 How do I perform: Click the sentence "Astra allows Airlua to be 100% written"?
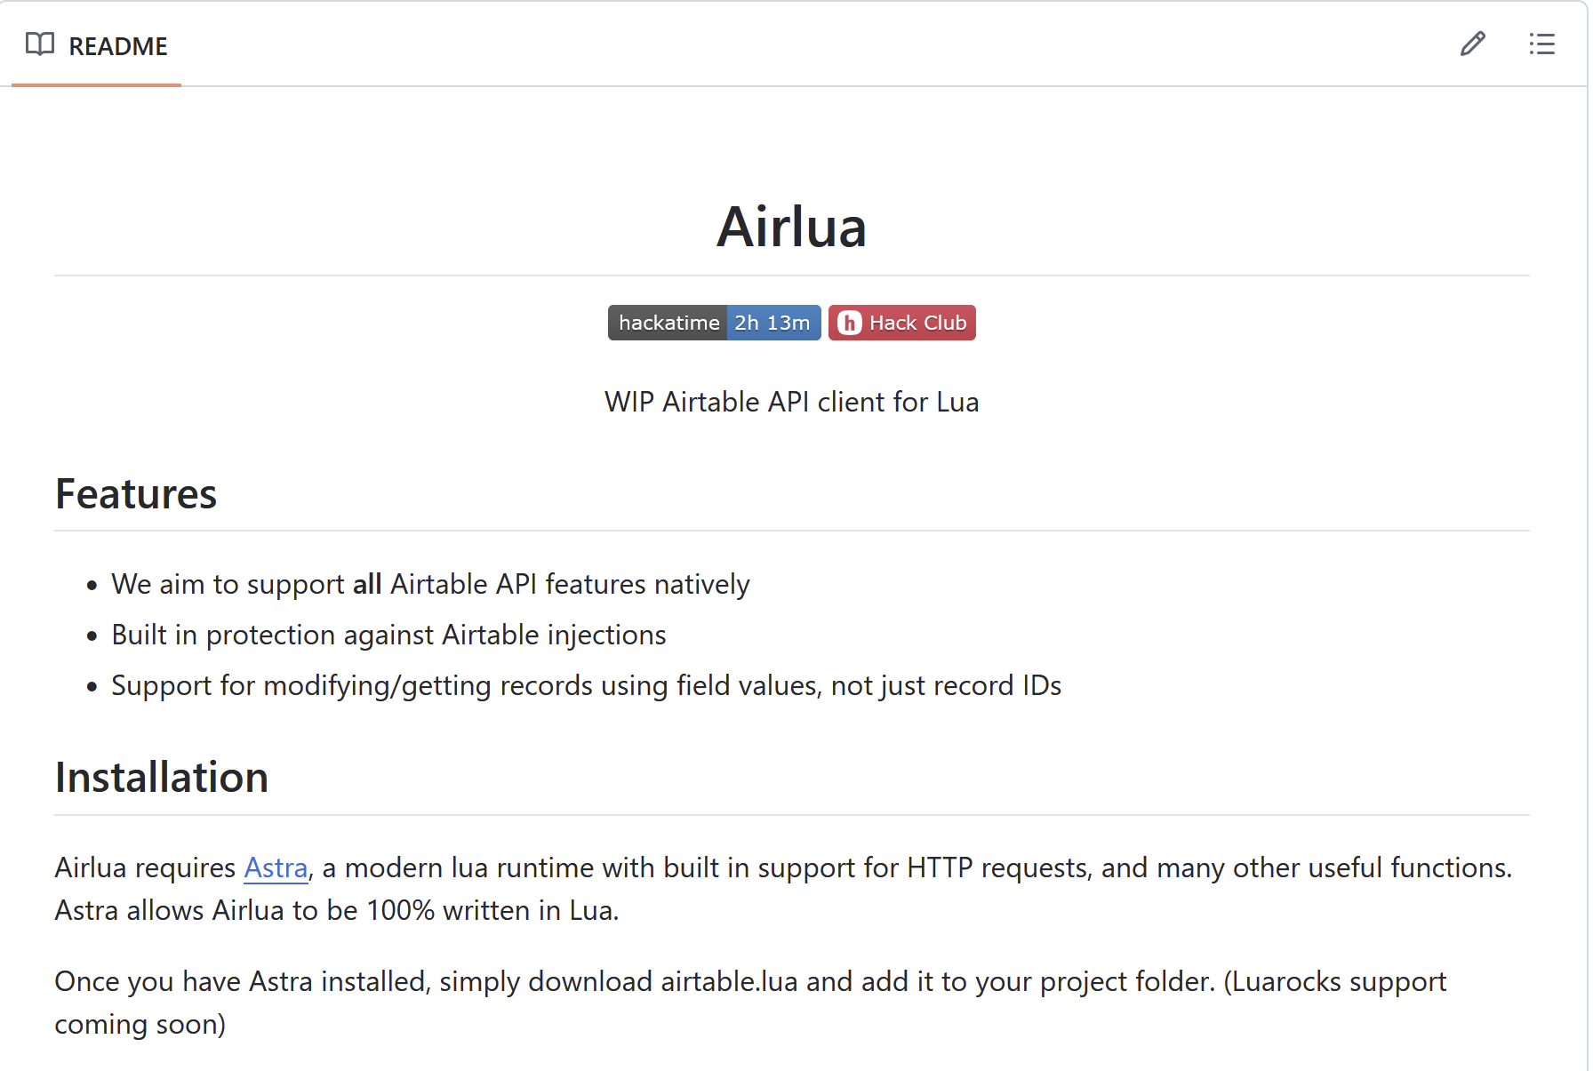[x=336, y=910]
